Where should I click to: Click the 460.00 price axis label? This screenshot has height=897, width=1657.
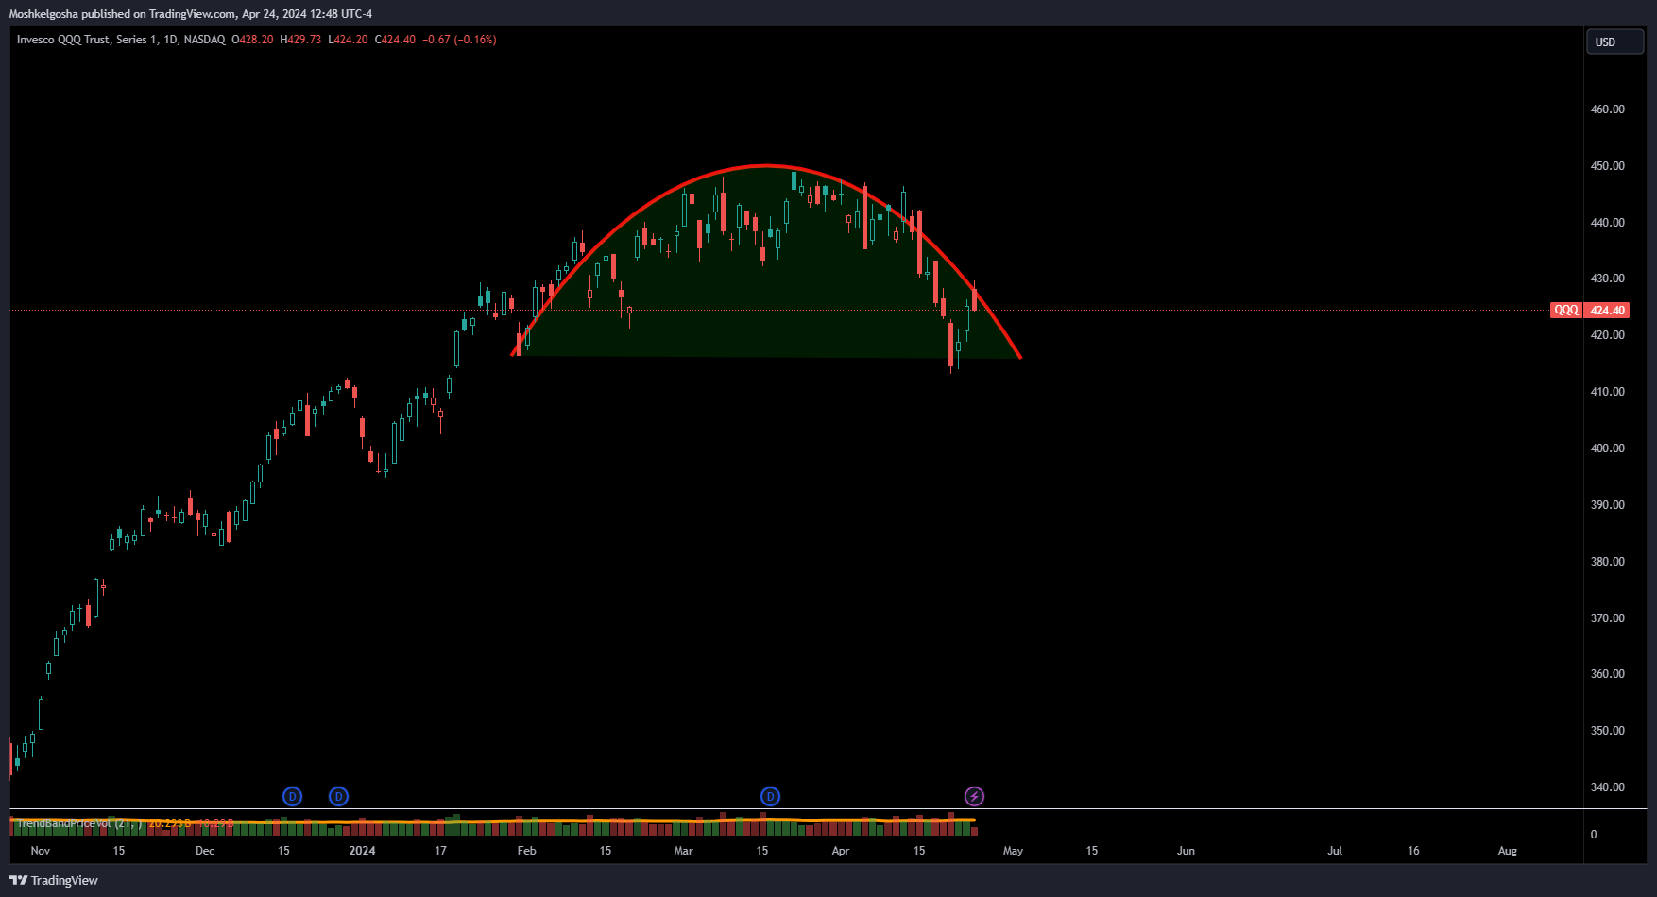1607,110
